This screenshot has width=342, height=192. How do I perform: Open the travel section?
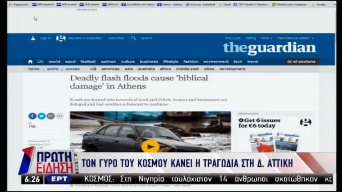(253, 62)
